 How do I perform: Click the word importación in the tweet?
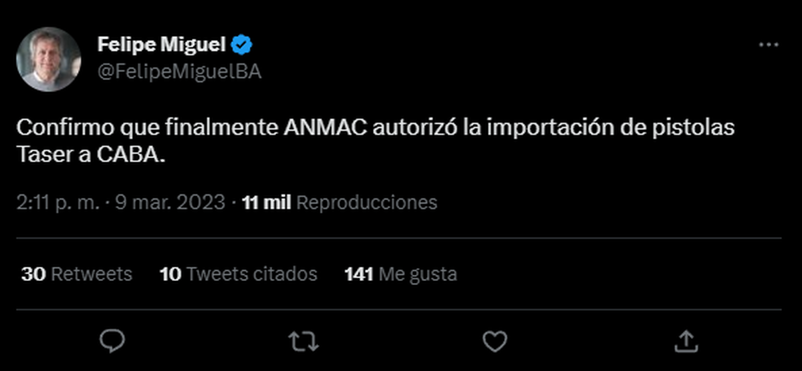tap(539, 128)
